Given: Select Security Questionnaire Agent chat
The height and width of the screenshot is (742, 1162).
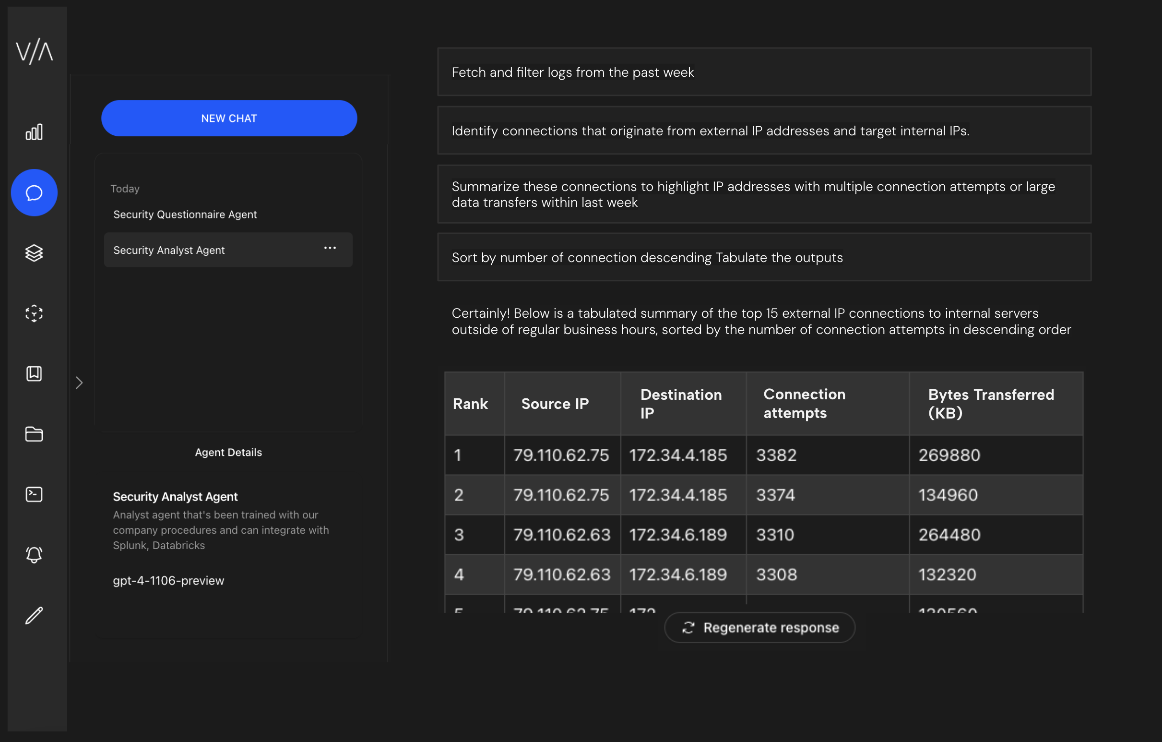Looking at the screenshot, I should (185, 215).
